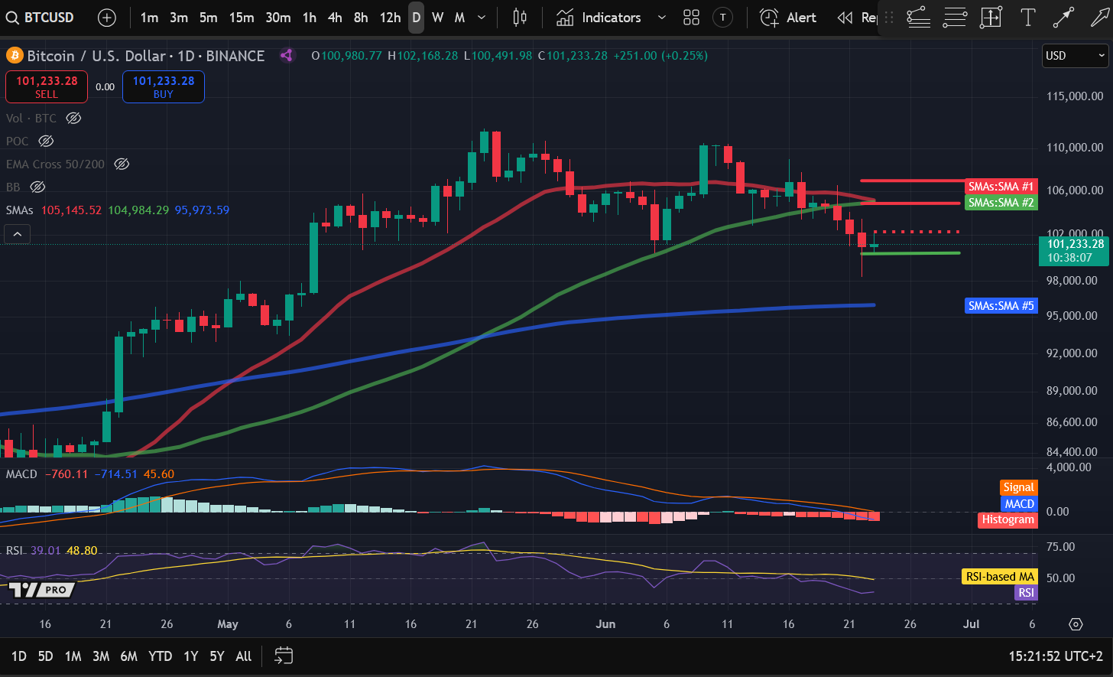Set date range to 1M
The image size is (1113, 677).
(x=73, y=656)
